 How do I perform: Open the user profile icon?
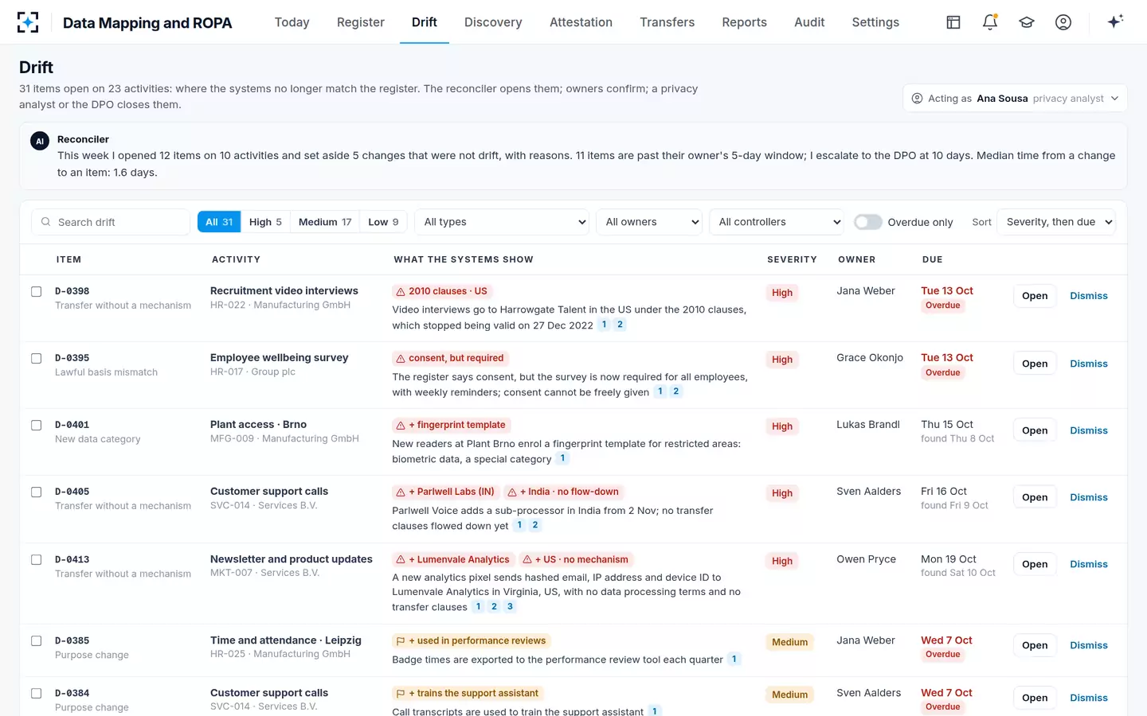(1063, 22)
